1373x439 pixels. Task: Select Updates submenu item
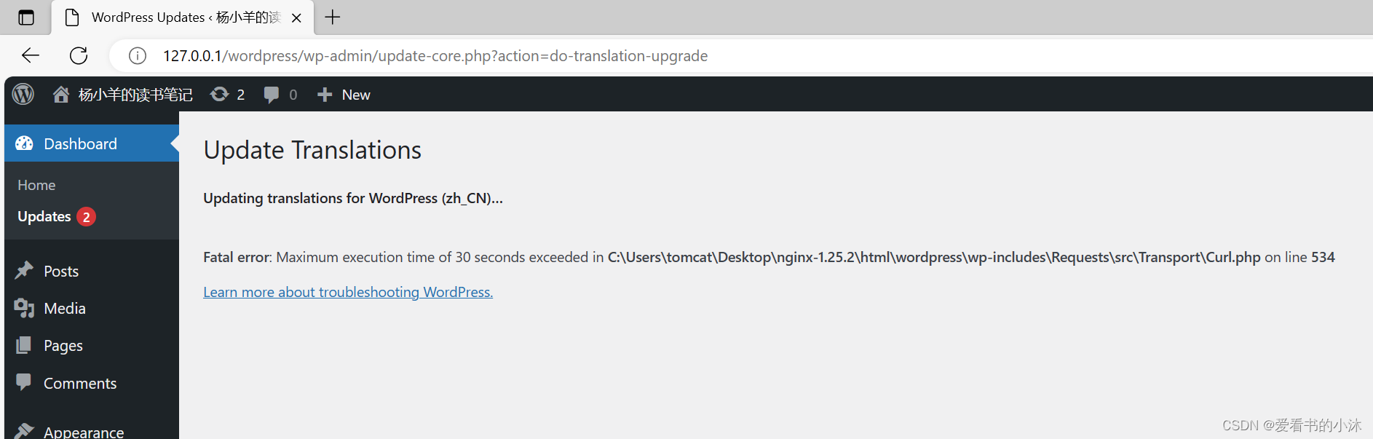point(44,216)
